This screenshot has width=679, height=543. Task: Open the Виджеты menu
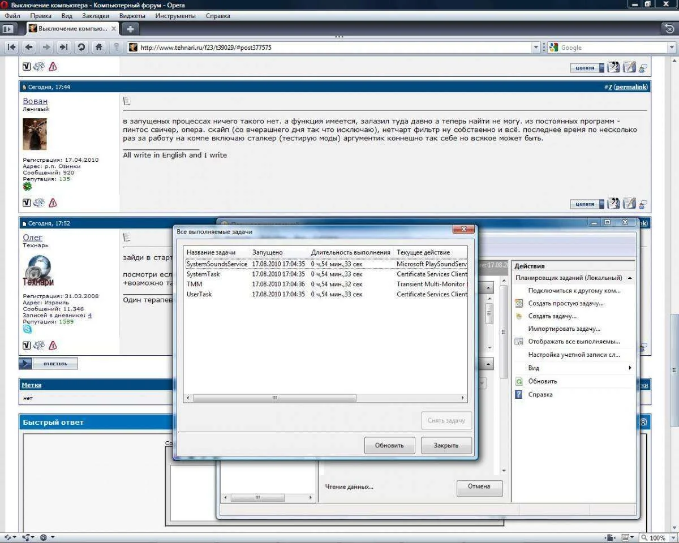[132, 16]
